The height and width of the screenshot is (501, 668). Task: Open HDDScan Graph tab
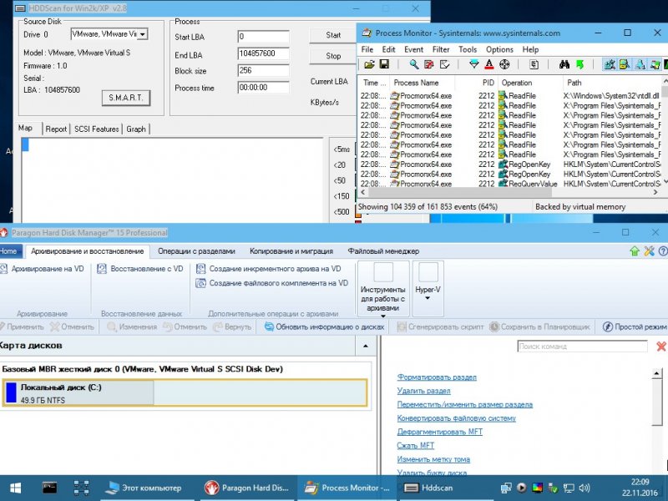(136, 129)
